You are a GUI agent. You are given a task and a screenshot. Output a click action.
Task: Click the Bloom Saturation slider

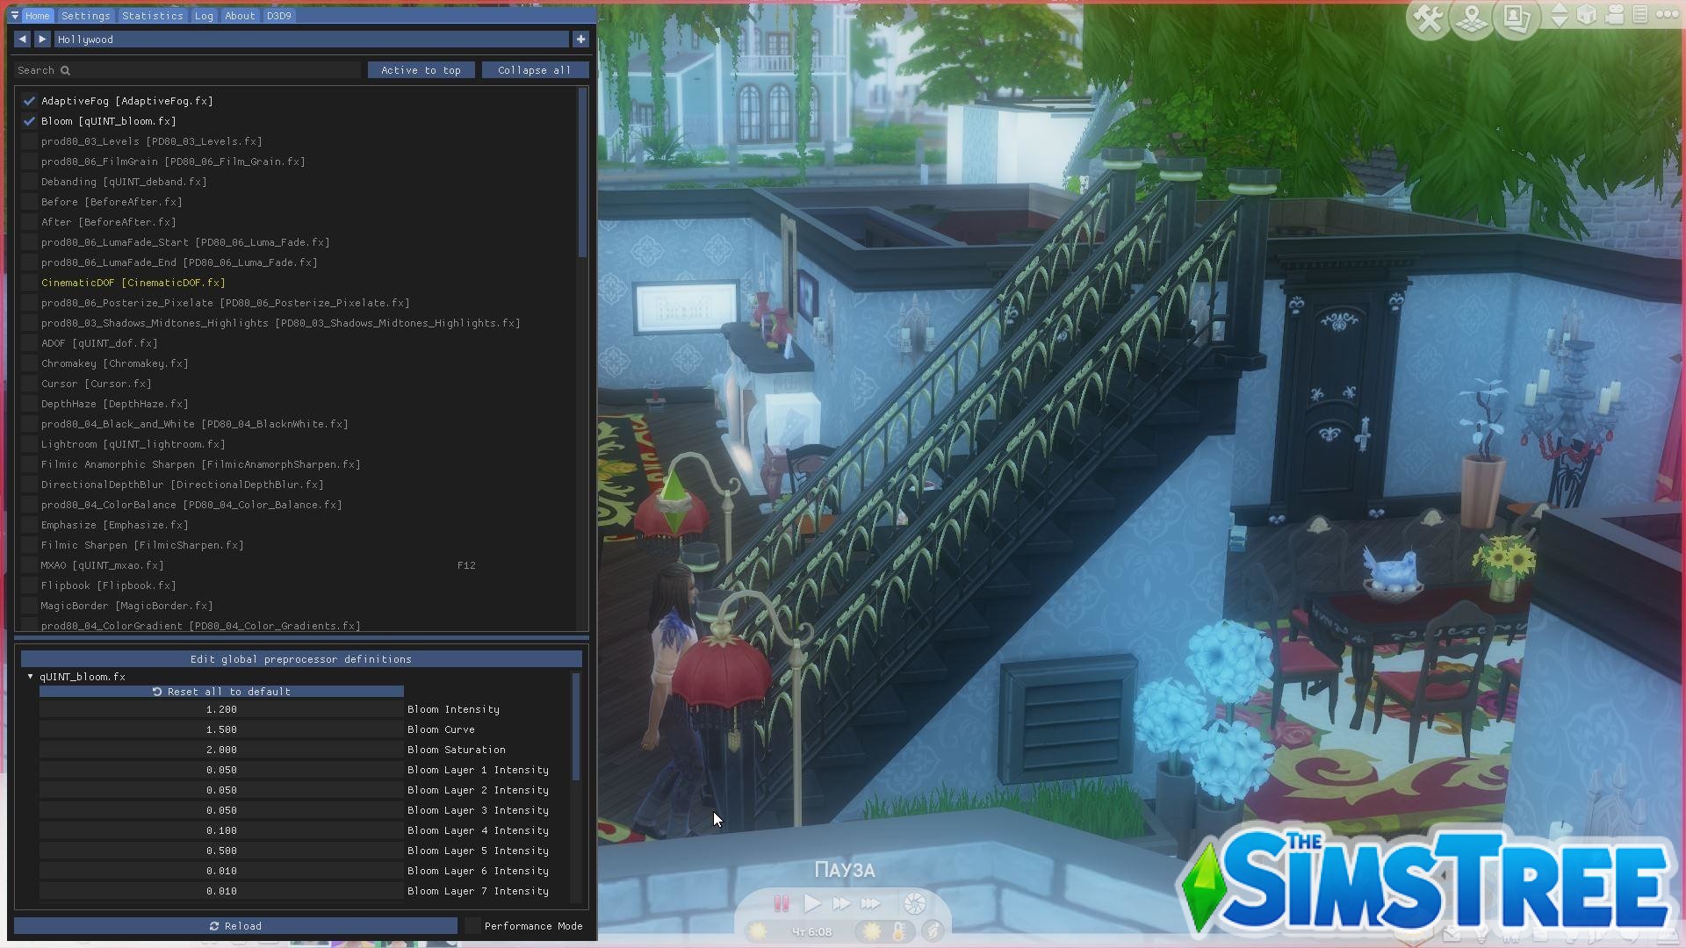221,750
